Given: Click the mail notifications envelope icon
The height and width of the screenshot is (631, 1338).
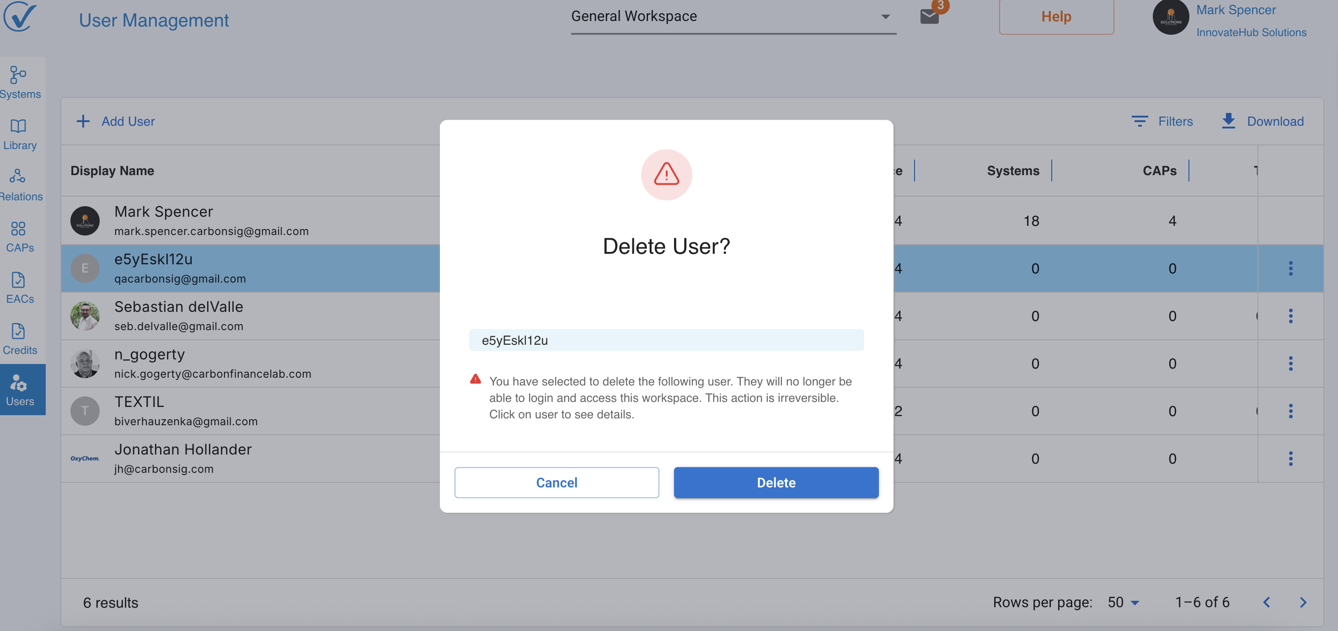Looking at the screenshot, I should click(929, 16).
